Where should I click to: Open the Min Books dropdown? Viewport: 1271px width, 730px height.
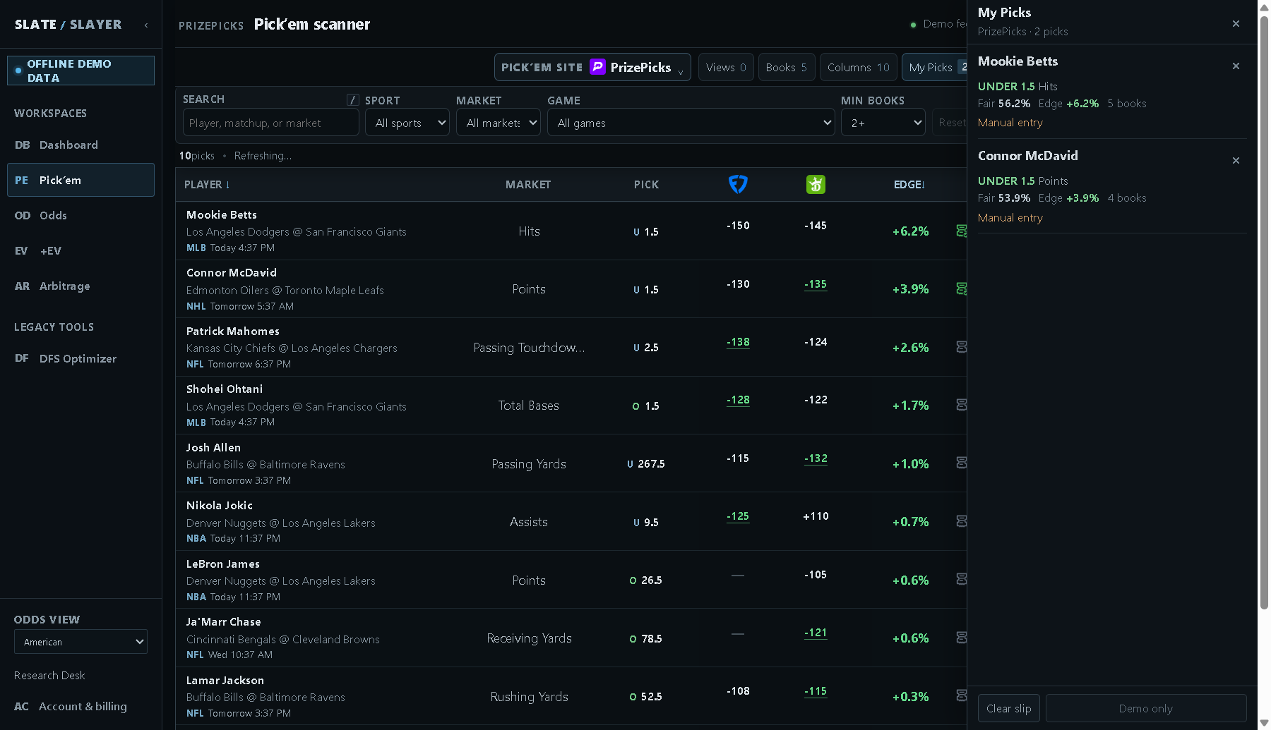pos(883,123)
